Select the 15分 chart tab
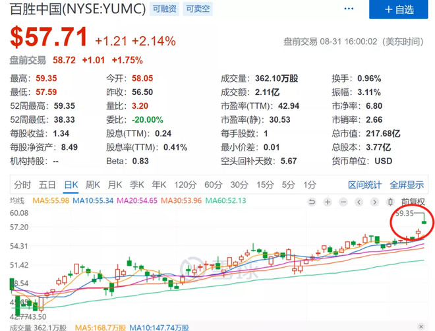This screenshot has height=331, width=435. (265, 185)
